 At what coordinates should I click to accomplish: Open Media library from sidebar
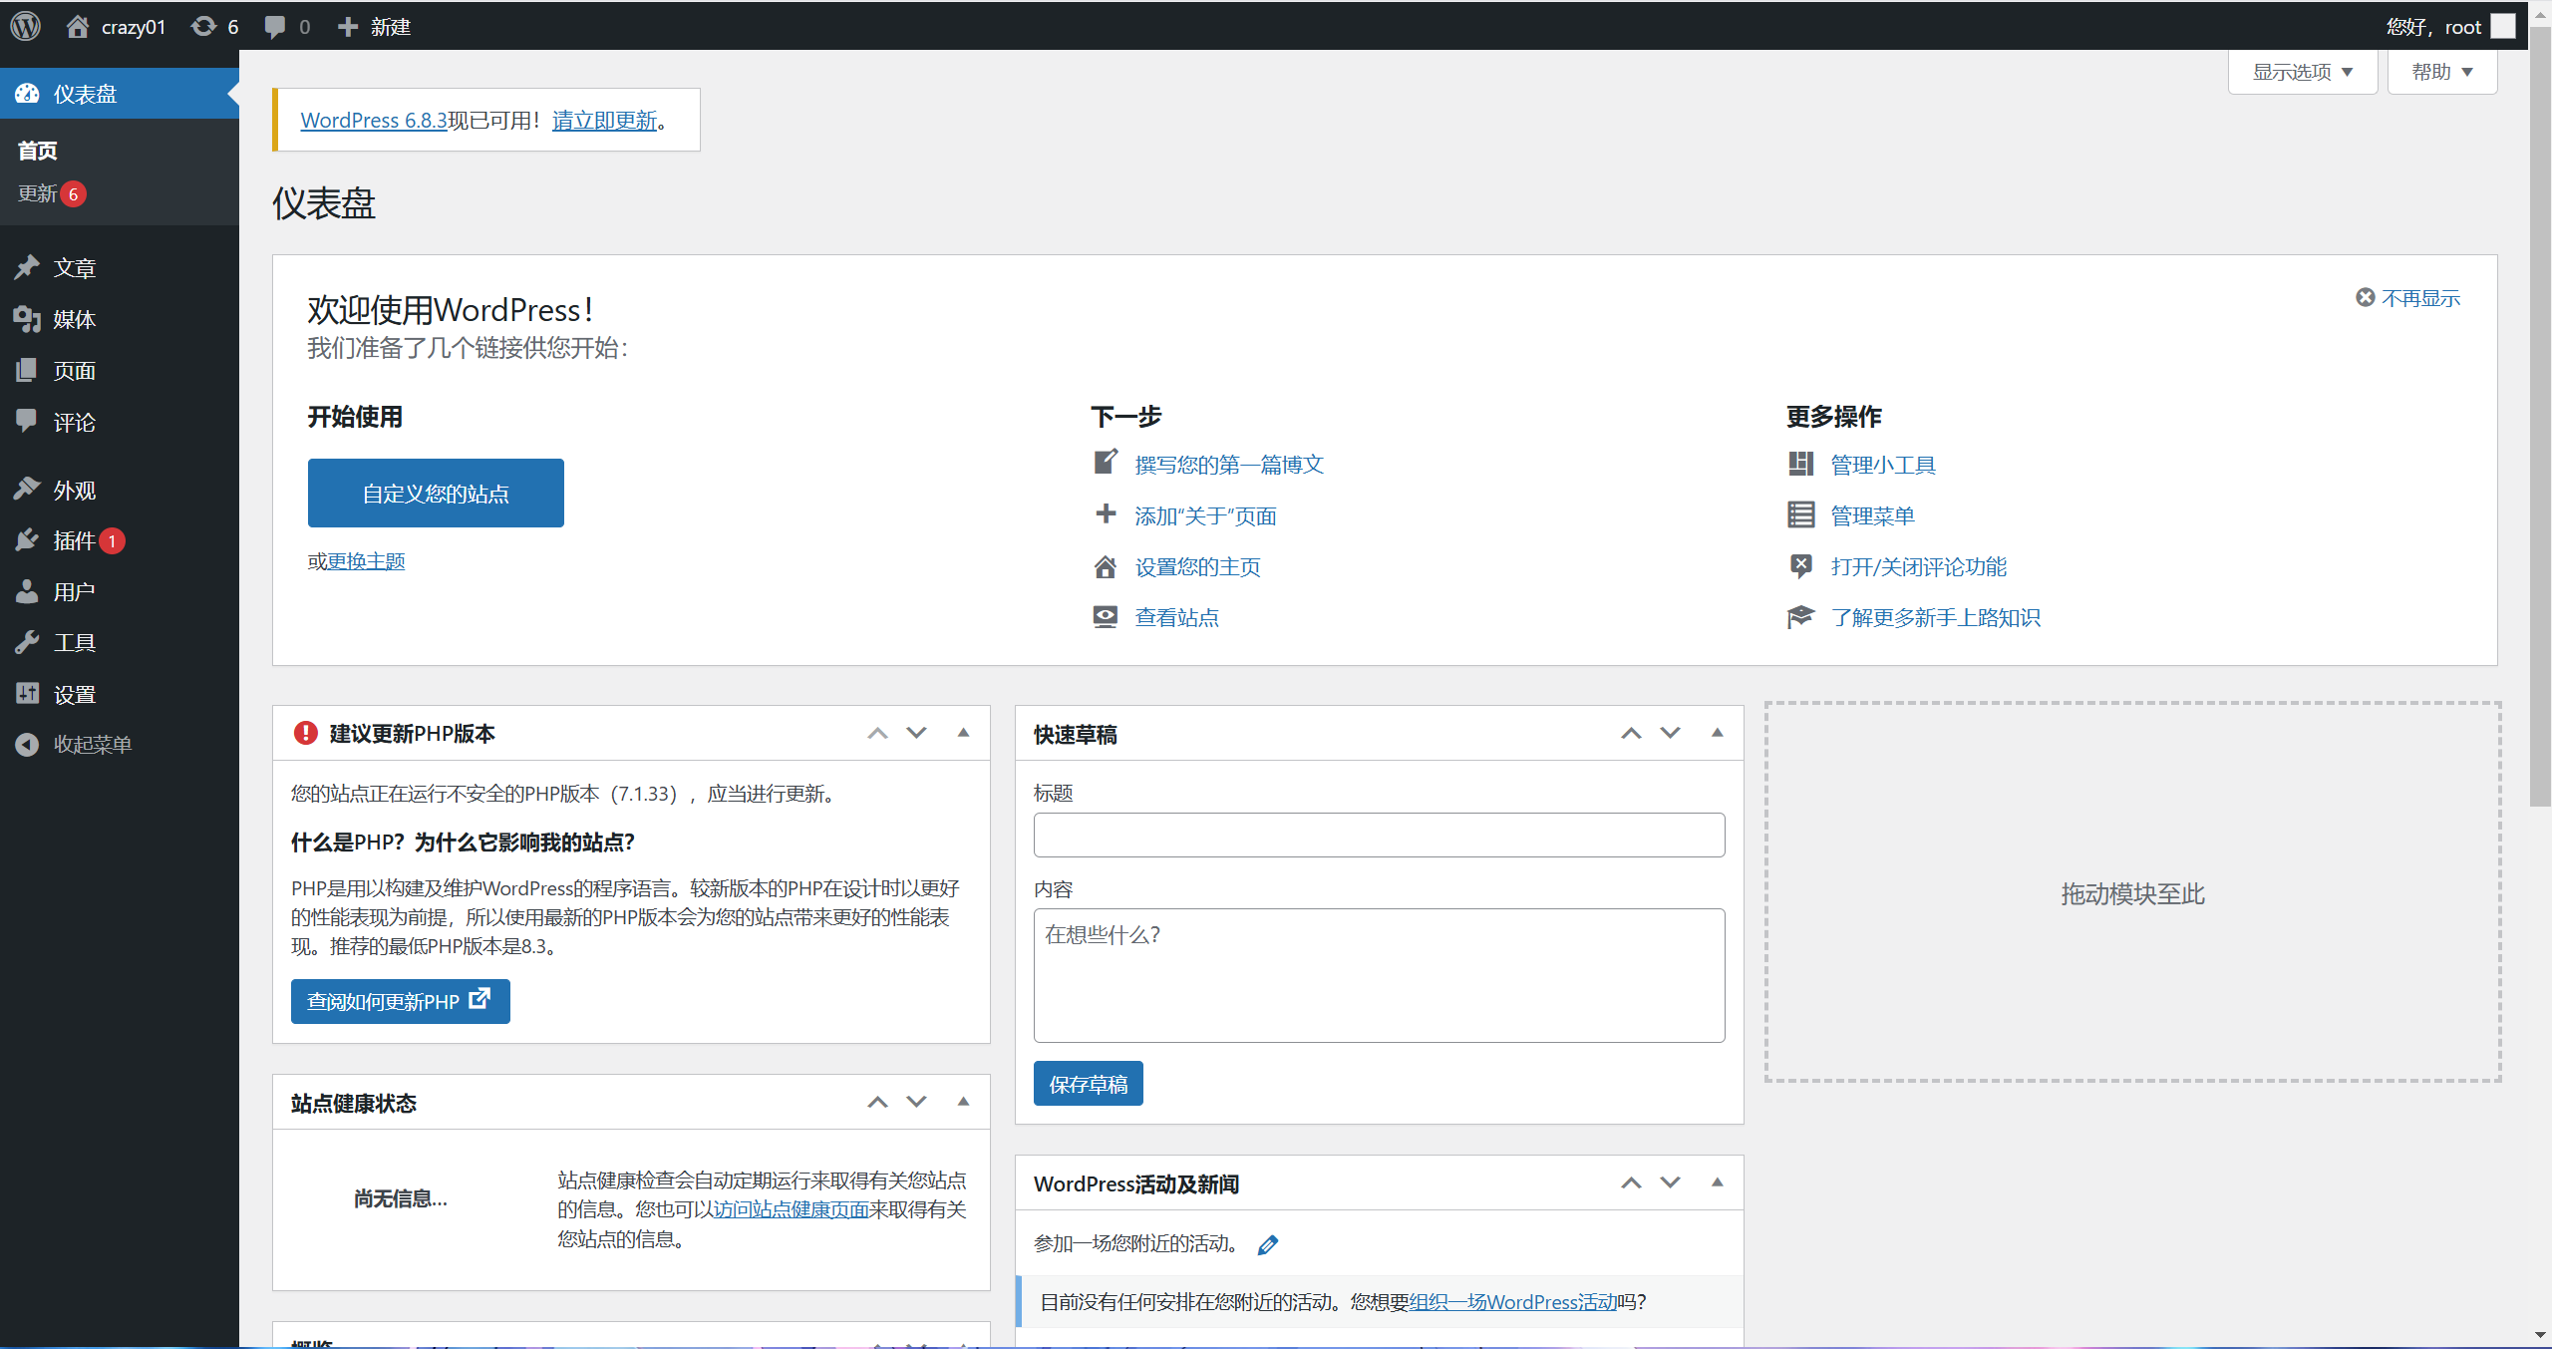(74, 319)
